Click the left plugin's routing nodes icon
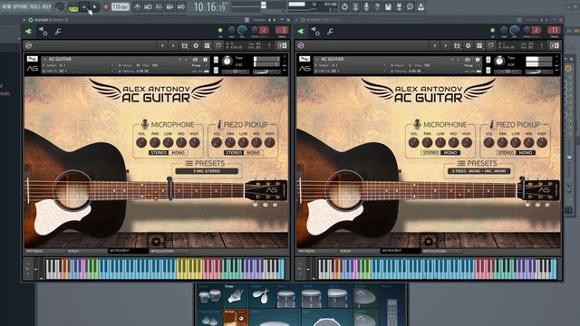 tap(43, 32)
